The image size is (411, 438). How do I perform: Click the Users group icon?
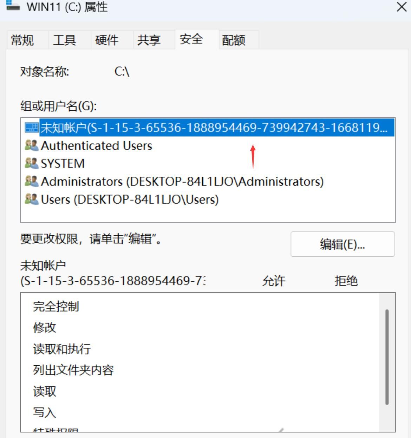coord(32,199)
